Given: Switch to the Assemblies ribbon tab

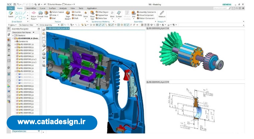Looking at the screenshot, I should point(31,8).
